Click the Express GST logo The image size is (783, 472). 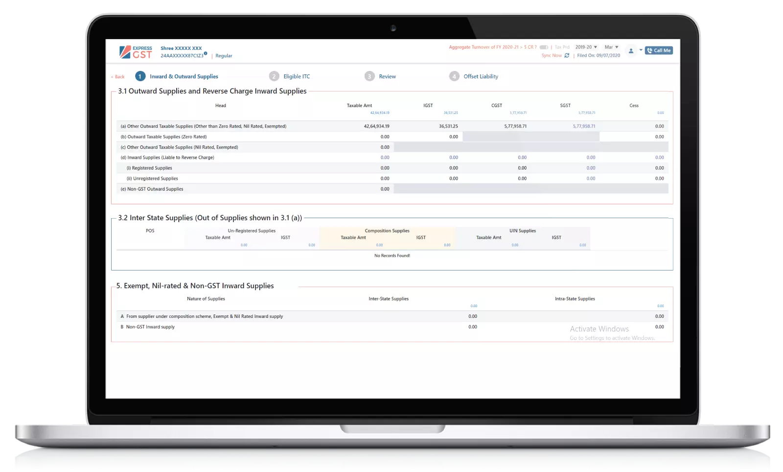(x=136, y=52)
